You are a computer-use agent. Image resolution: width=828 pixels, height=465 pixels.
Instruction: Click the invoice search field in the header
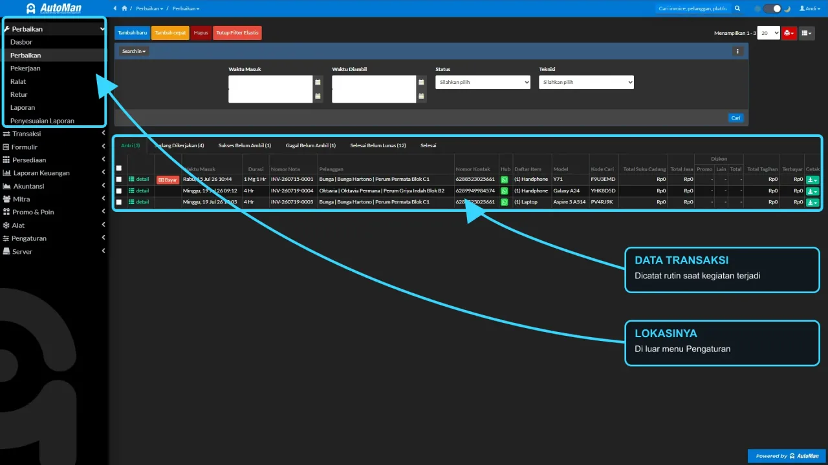click(692, 8)
